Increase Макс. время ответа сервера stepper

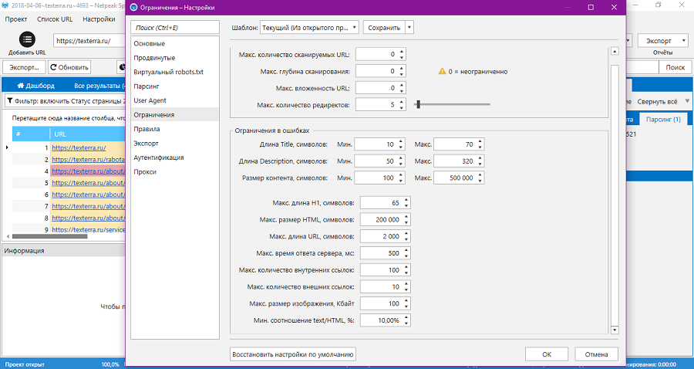[x=406, y=251]
